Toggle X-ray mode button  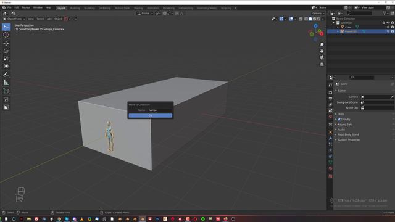(301, 19)
